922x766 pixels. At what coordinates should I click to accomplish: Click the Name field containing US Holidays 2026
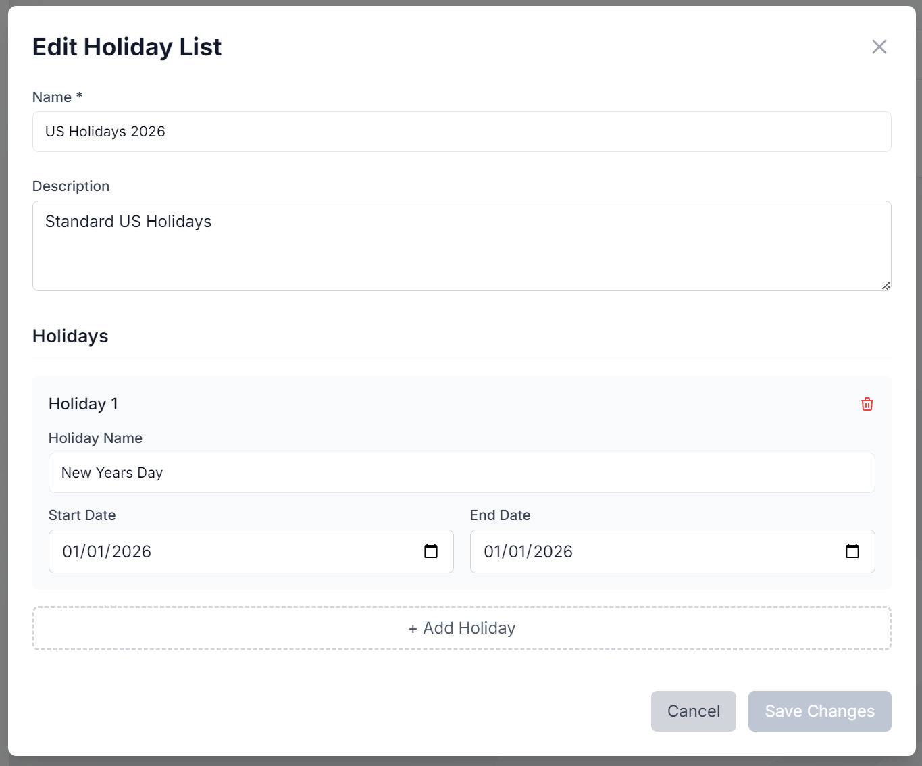tap(461, 132)
